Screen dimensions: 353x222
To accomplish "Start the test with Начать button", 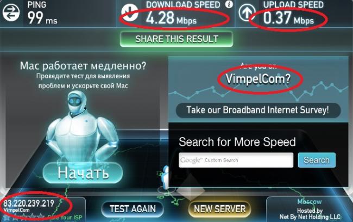I will [83, 172].
